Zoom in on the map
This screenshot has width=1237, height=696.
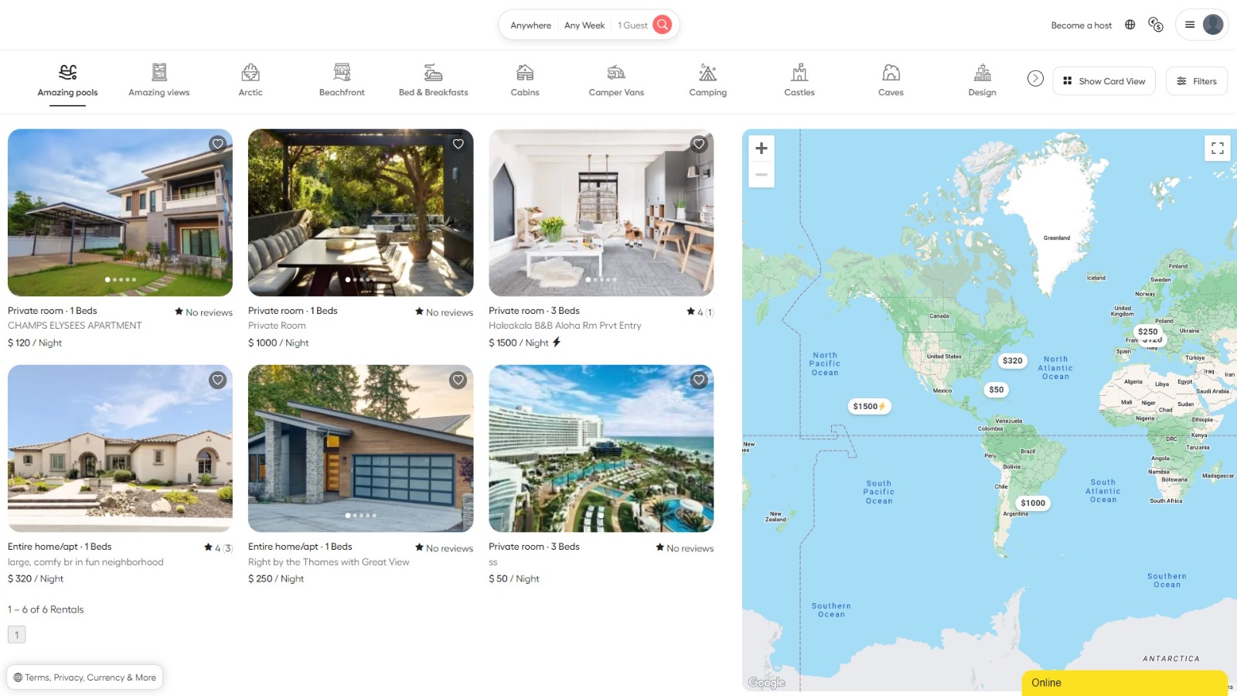point(762,148)
